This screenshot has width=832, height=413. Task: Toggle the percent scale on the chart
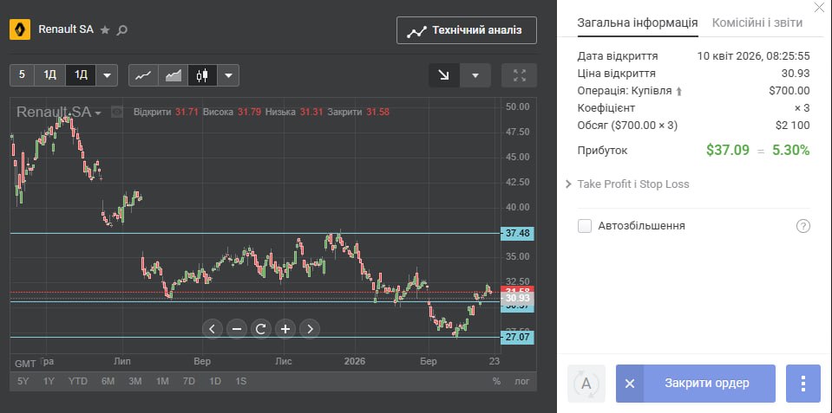point(496,381)
